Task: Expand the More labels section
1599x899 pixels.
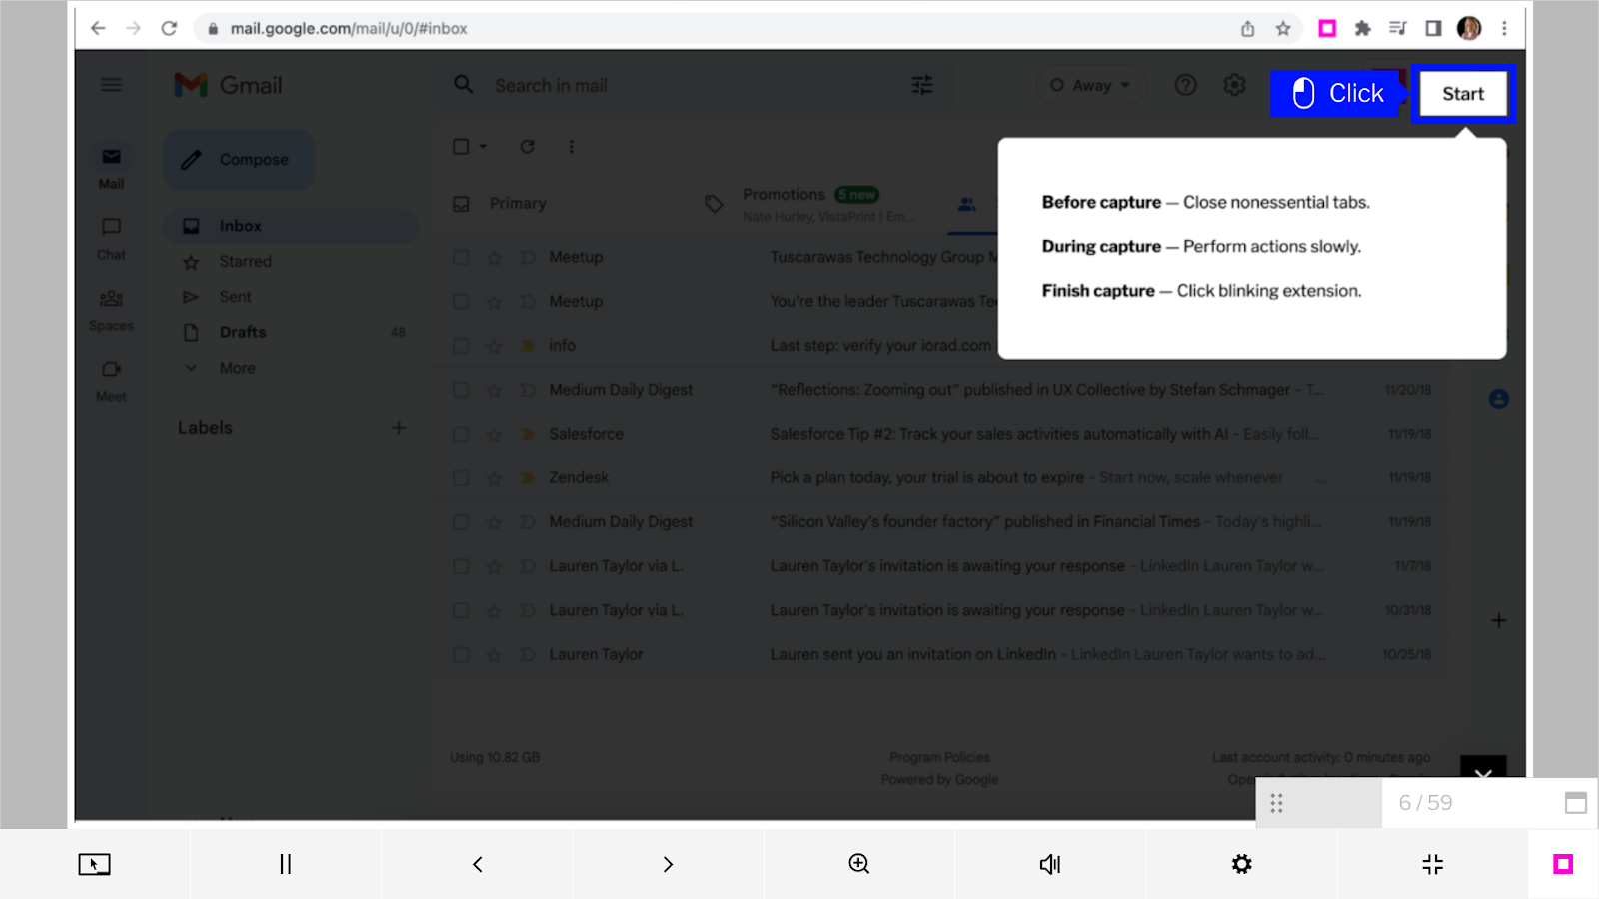Action: pyautogui.click(x=236, y=368)
